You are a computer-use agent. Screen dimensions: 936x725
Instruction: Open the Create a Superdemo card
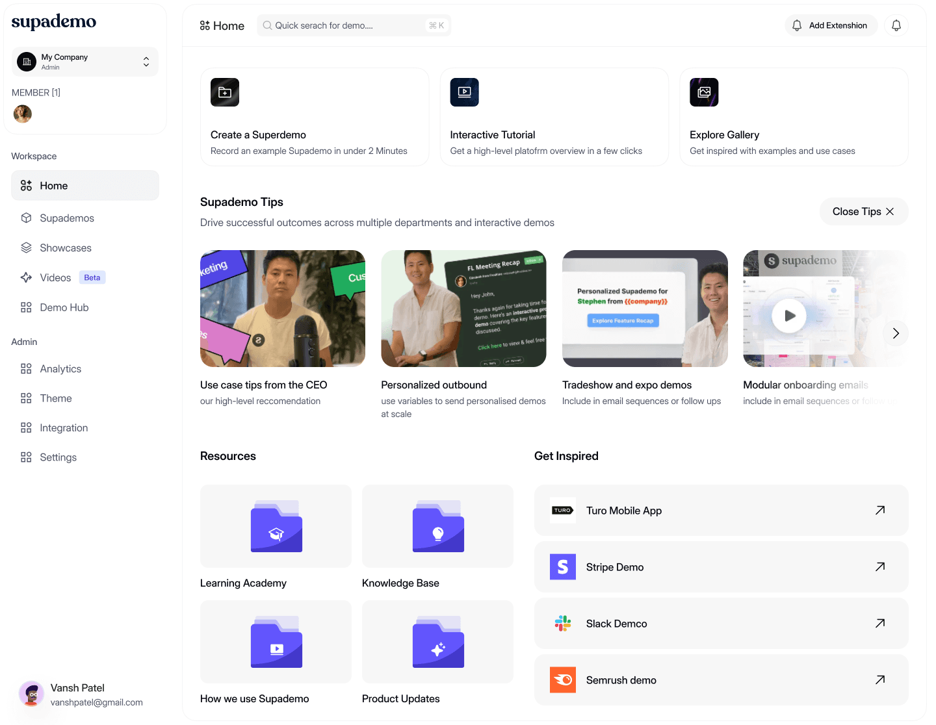pyautogui.click(x=315, y=117)
